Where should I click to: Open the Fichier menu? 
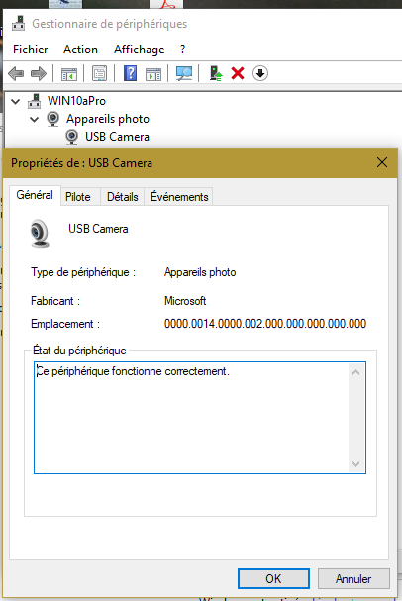31,50
